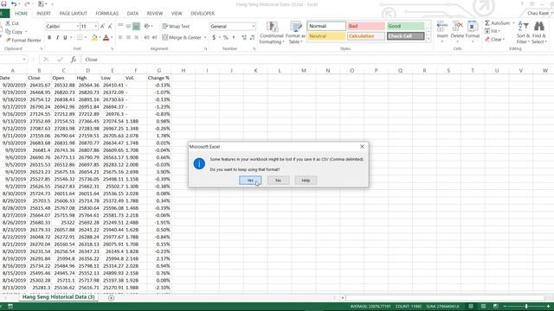Toggle Top Align in Alignment group
The image size is (554, 311).
(120, 26)
